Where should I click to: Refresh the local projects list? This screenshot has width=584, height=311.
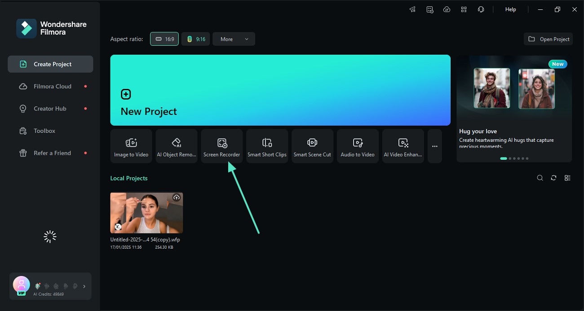tap(553, 178)
